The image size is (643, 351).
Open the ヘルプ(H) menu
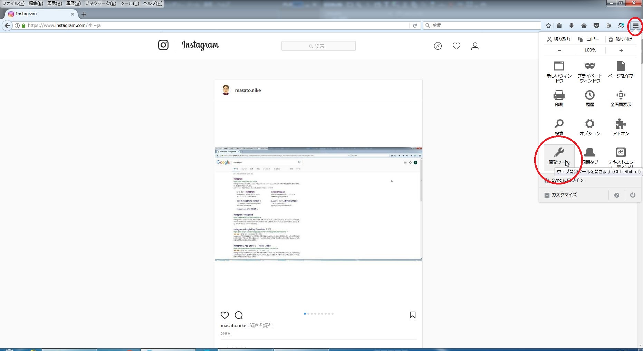coord(153,3)
